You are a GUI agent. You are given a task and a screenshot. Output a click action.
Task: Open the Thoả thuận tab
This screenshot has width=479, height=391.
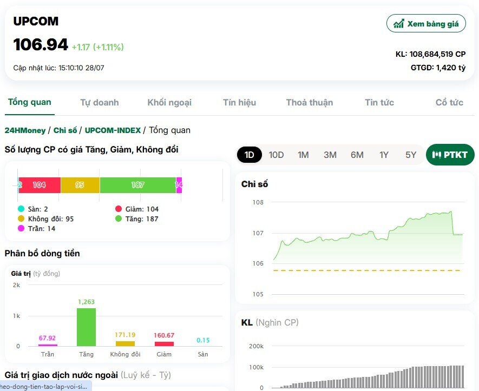[310, 102]
